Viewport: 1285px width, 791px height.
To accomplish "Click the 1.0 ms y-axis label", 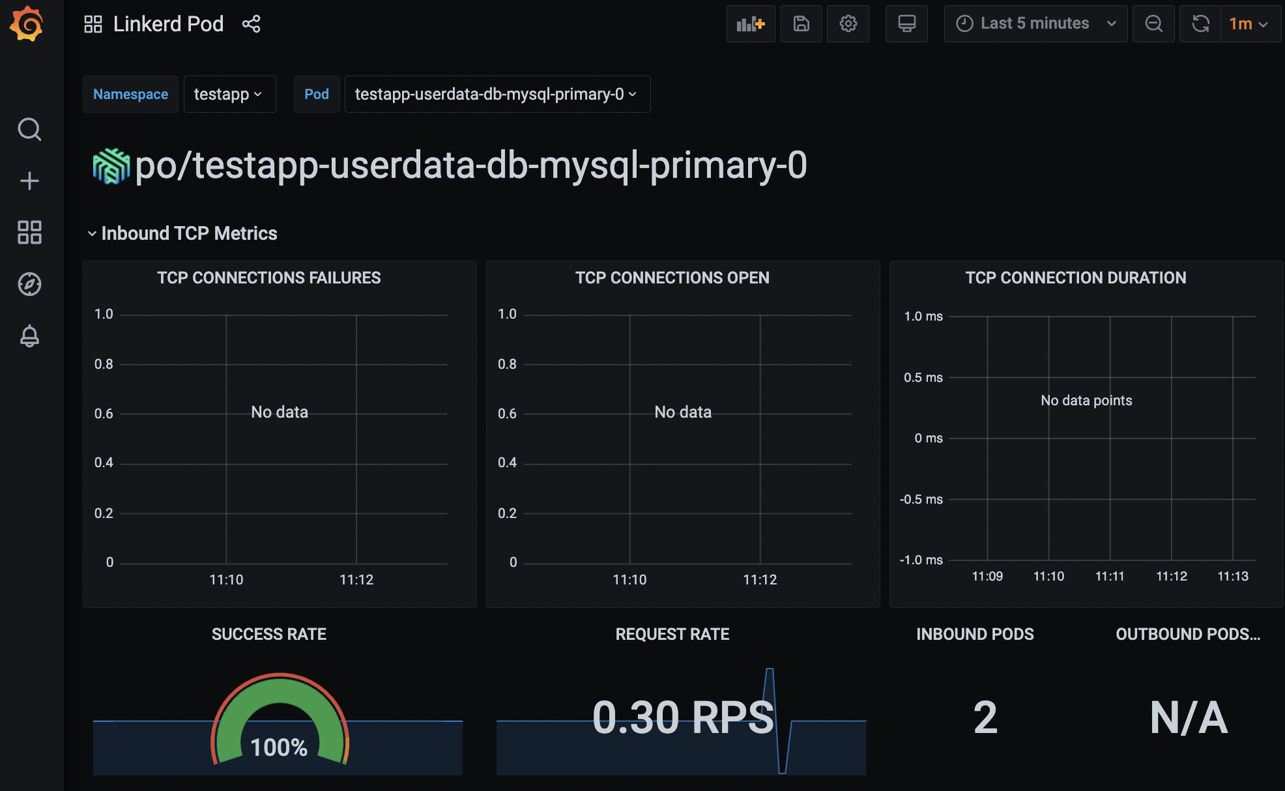I will [x=923, y=316].
